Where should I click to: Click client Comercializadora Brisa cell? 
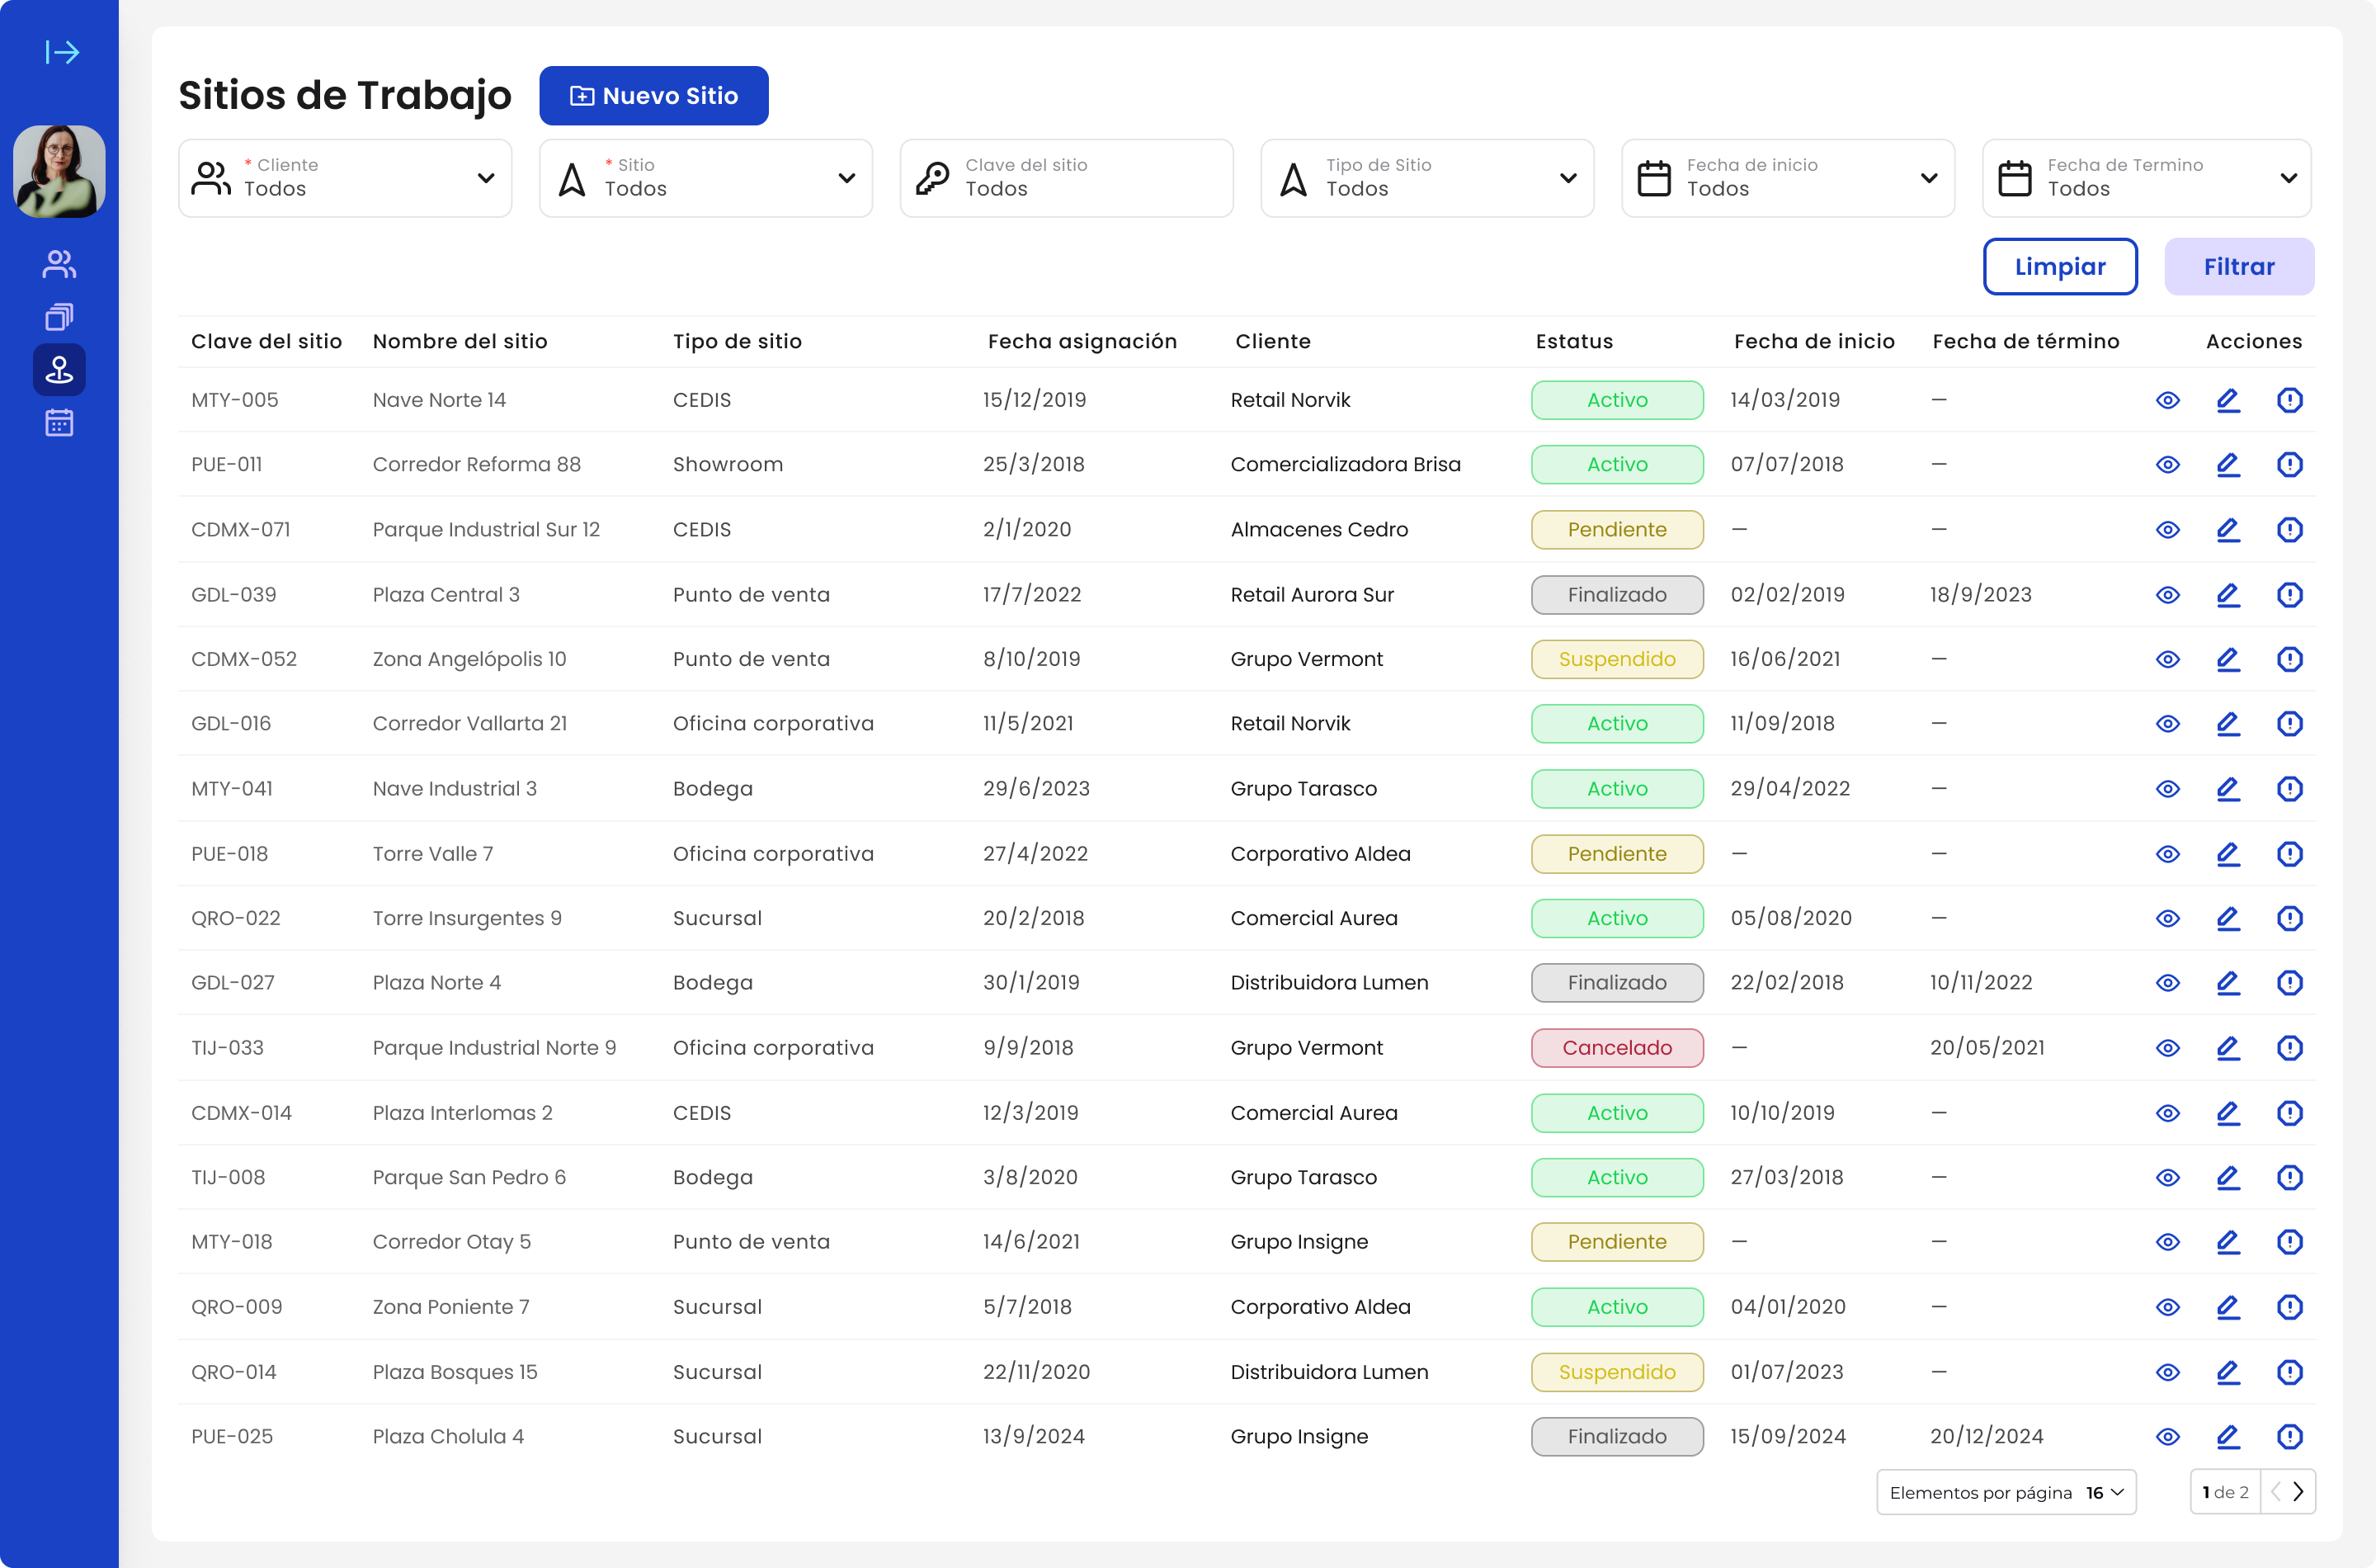coord(1345,465)
